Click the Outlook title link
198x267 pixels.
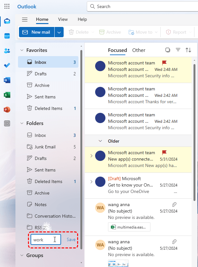click(x=27, y=7)
